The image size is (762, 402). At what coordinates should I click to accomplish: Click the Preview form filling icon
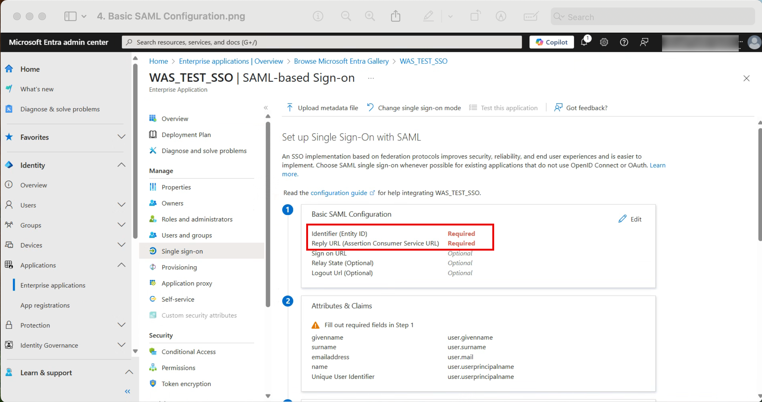(x=531, y=16)
